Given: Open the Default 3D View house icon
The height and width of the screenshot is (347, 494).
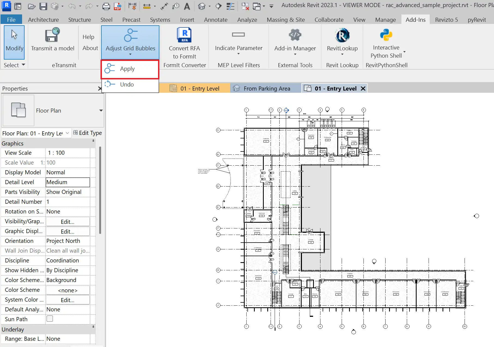Looking at the screenshot, I should coord(202,6).
